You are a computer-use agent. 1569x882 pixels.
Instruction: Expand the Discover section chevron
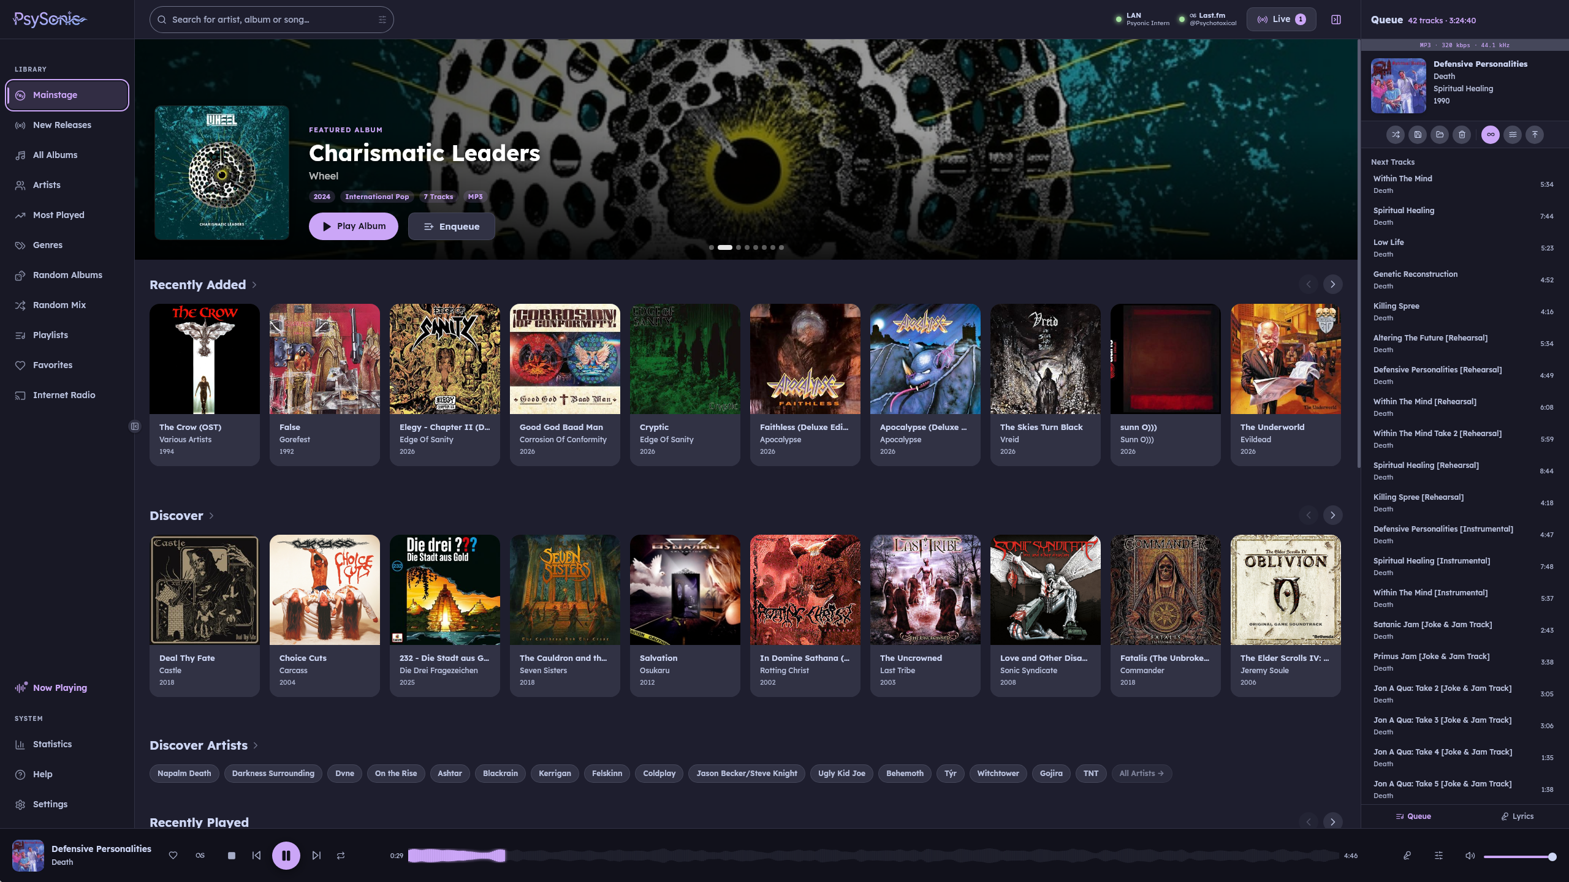[x=211, y=516]
